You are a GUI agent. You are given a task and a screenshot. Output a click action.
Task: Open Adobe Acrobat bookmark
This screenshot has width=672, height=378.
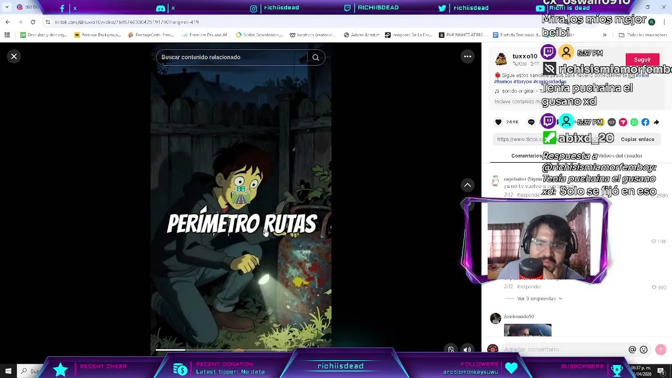(362, 35)
